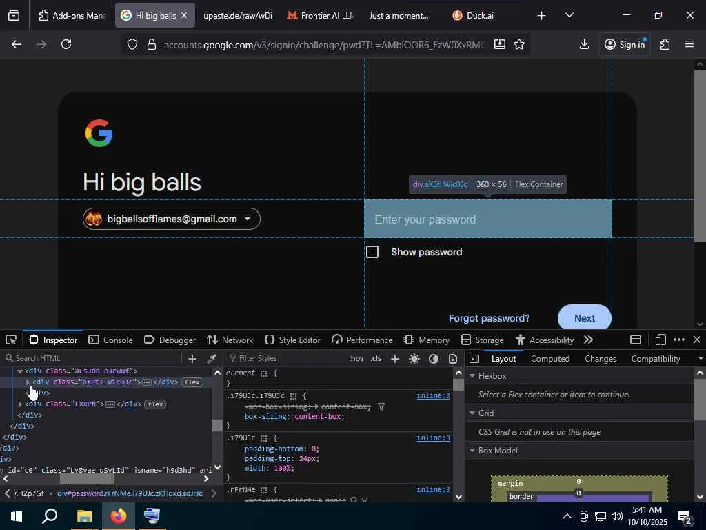Open the Extensions puzzle menu
The image size is (706, 530).
tap(665, 44)
